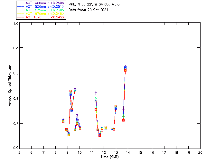The width and height of the screenshot is (206, 165).
Task: Click the x-axis tick label 20
Action: [x=200, y=152]
